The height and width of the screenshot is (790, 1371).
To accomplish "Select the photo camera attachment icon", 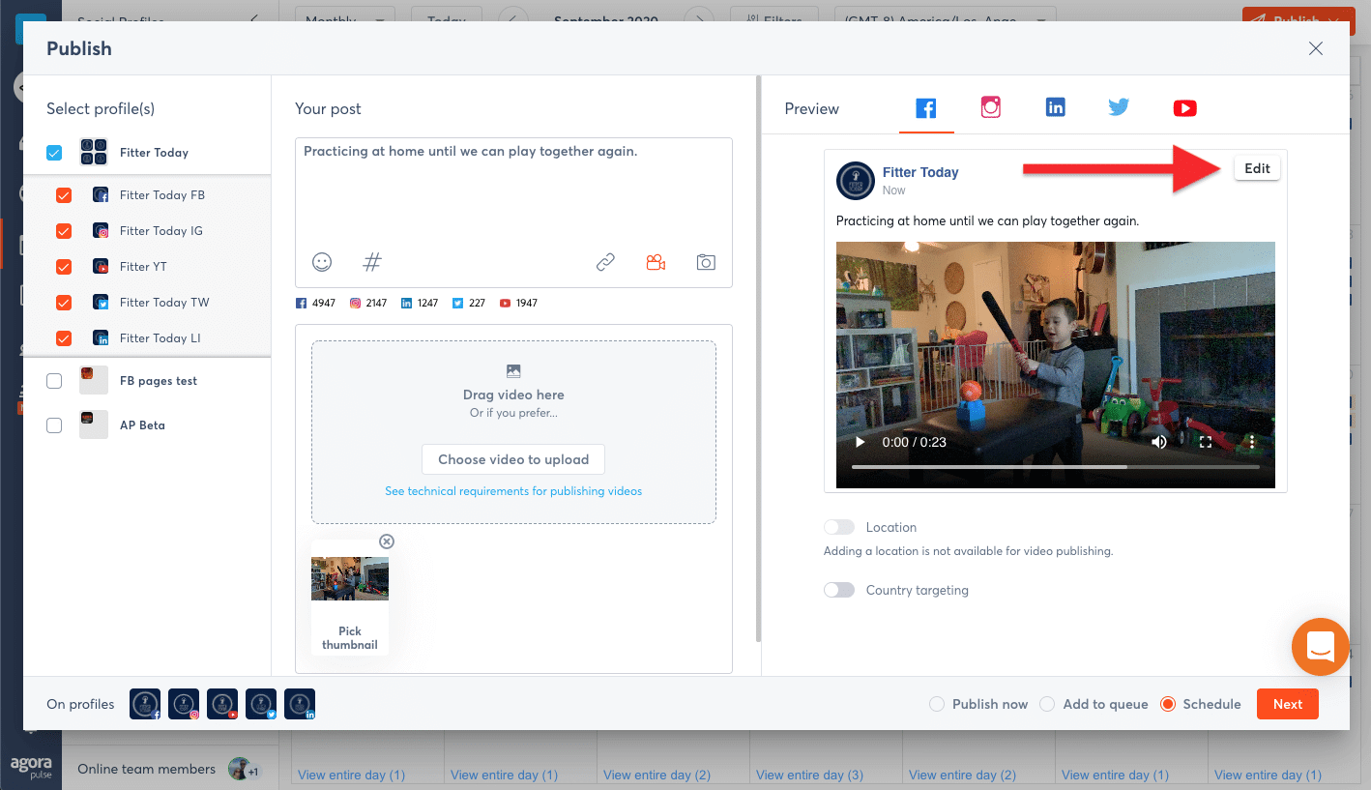I will [706, 262].
